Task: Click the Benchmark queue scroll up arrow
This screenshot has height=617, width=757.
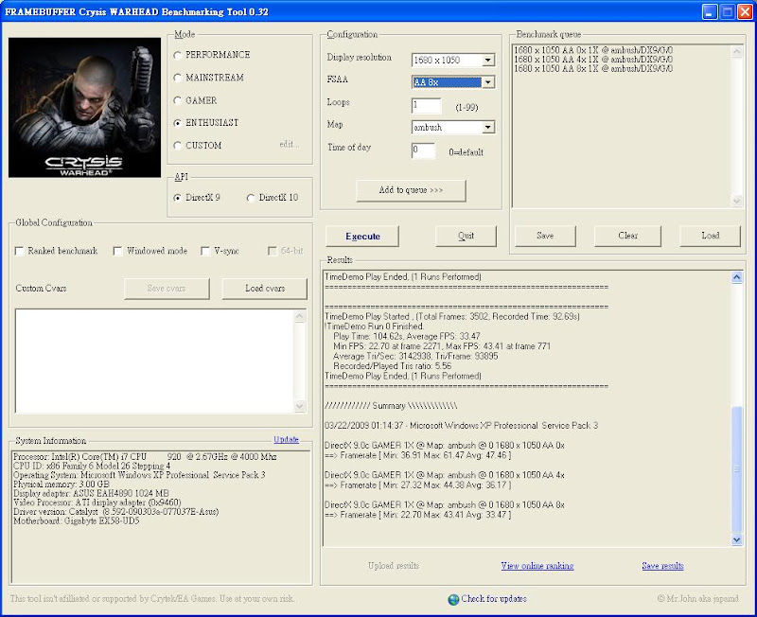Action: pyautogui.click(x=737, y=52)
